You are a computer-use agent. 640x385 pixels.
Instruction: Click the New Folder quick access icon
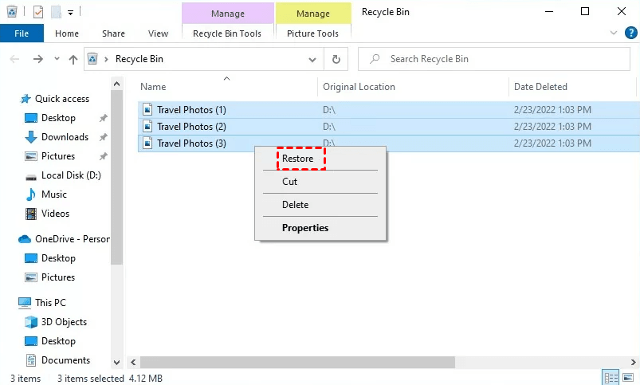pos(55,12)
